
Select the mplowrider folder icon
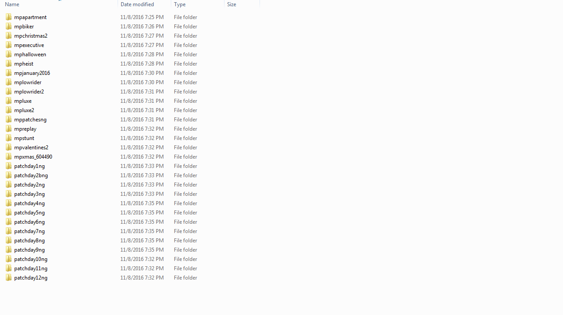click(x=9, y=82)
